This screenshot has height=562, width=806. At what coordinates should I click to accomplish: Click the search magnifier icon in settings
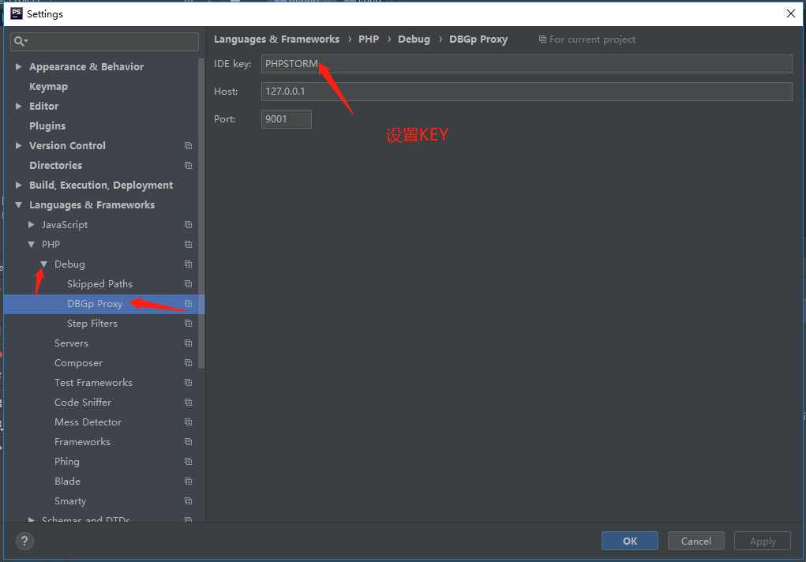click(21, 41)
